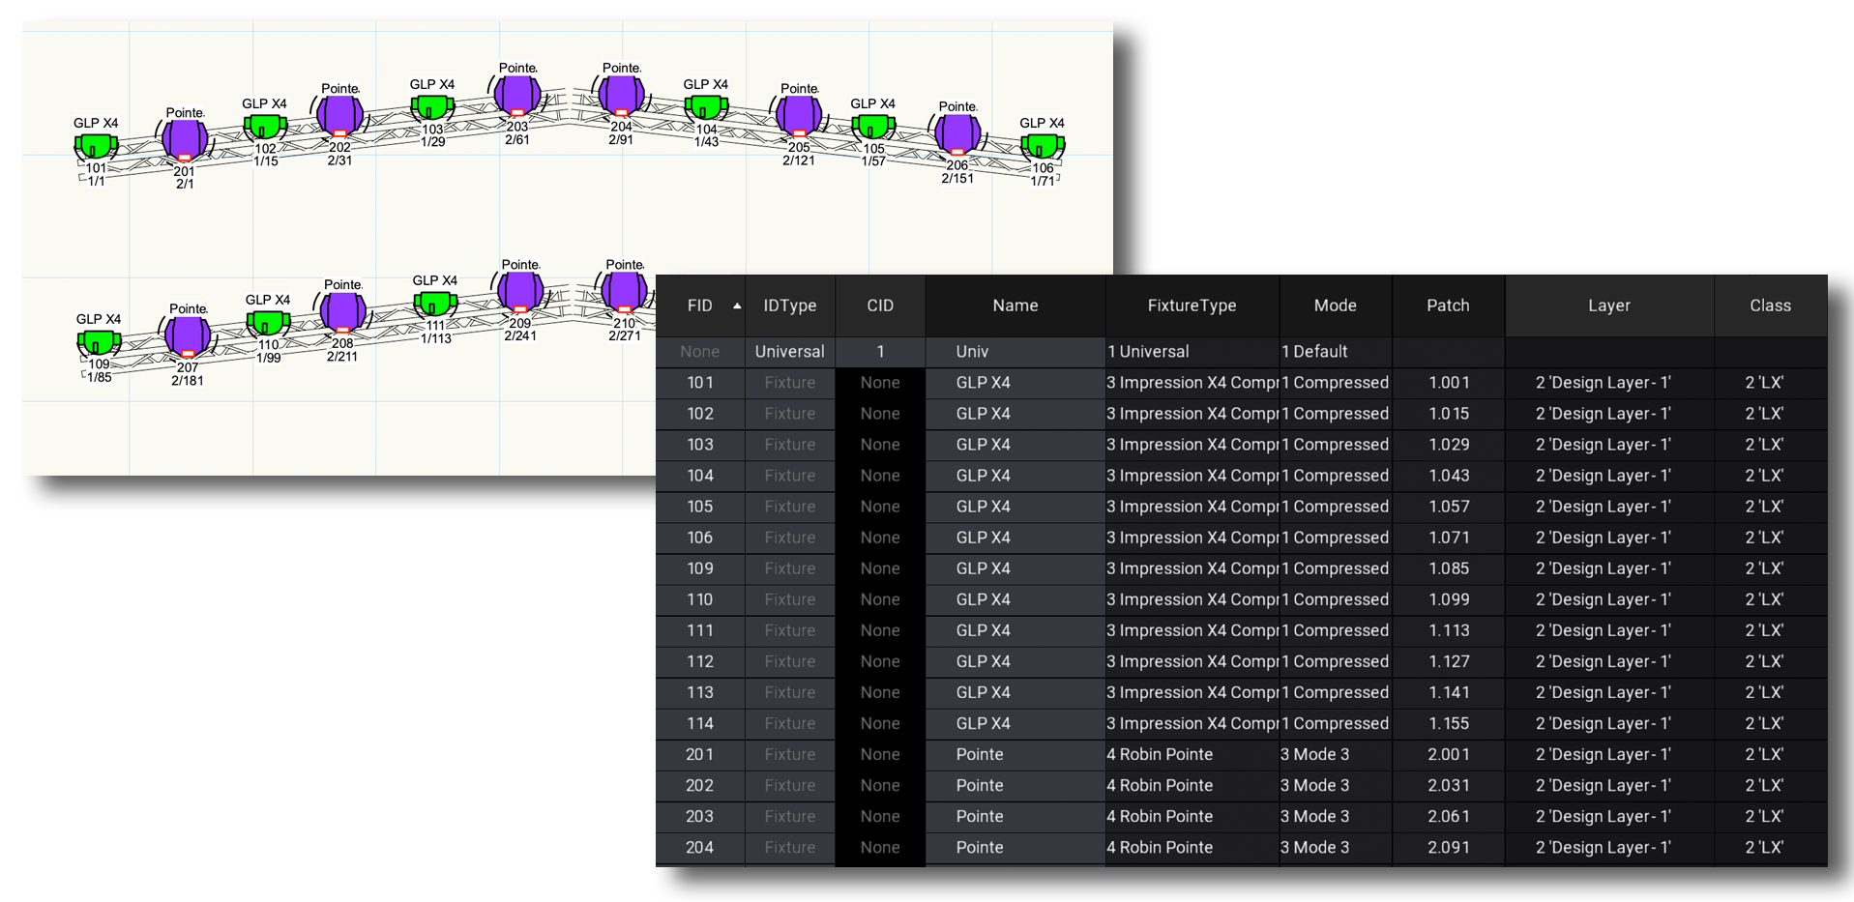Select the Pointe fixture symbol numbered 208
Image resolution: width=1854 pixels, height=902 pixels.
342,311
